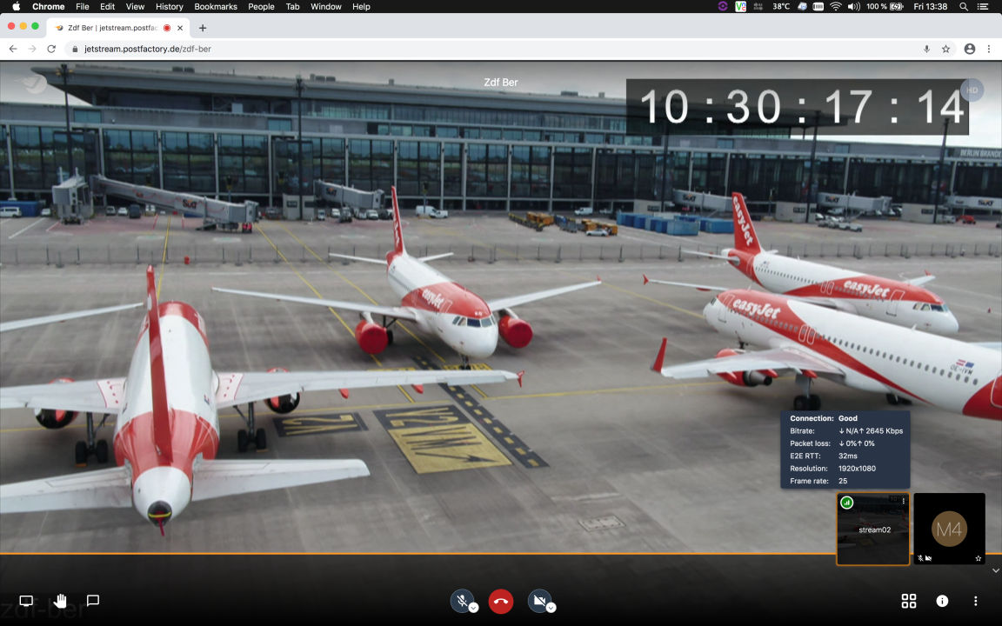
Task: Click stream02 connection quality indicator
Action: click(x=846, y=502)
